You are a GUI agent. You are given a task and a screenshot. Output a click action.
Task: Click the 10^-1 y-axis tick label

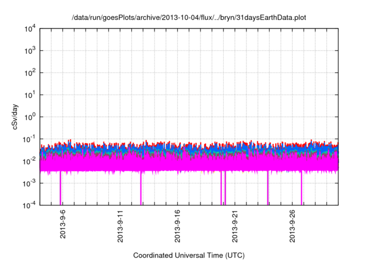29,139
